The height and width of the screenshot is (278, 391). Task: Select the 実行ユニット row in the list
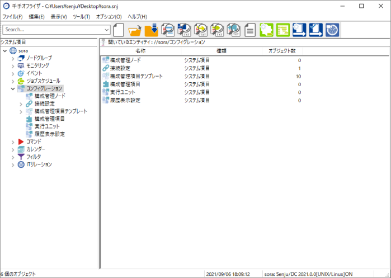[202, 92]
